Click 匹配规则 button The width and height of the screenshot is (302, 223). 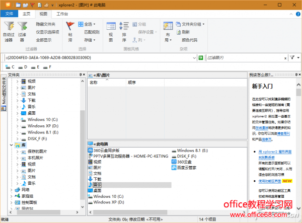(92, 32)
